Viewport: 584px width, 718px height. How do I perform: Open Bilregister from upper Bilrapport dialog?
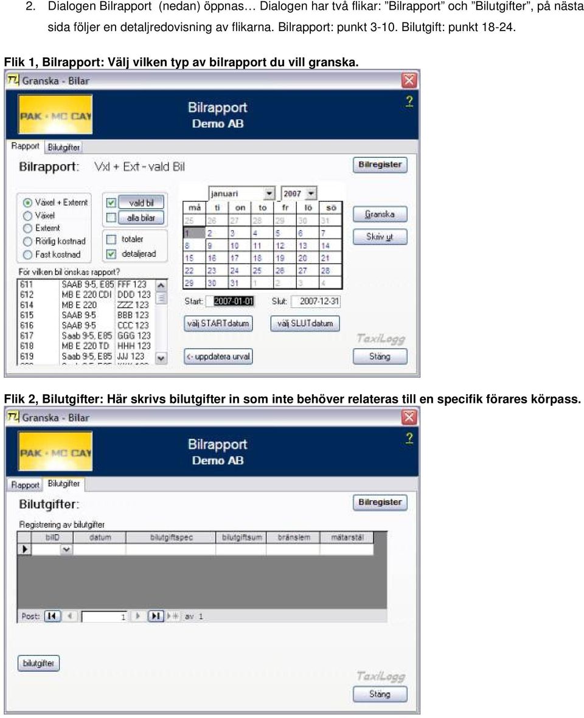(x=380, y=165)
